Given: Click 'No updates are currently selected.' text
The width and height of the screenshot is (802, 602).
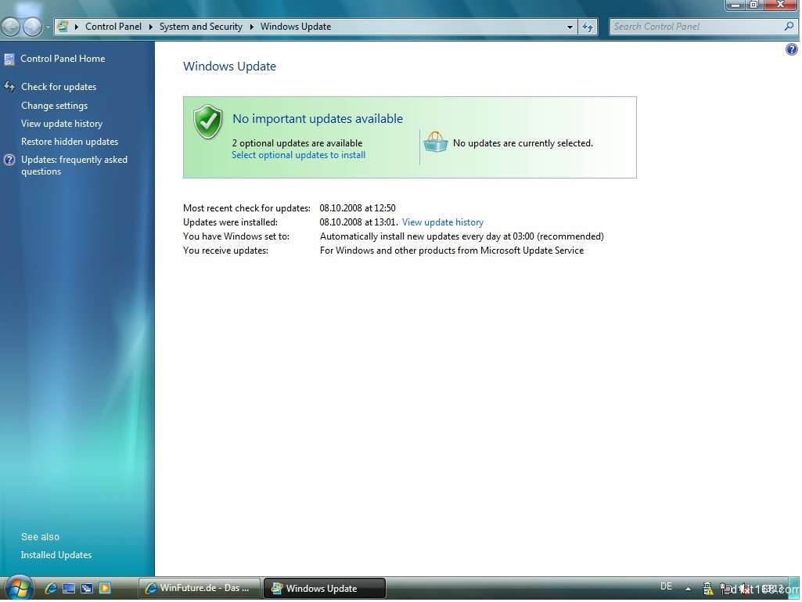Looking at the screenshot, I should point(523,143).
